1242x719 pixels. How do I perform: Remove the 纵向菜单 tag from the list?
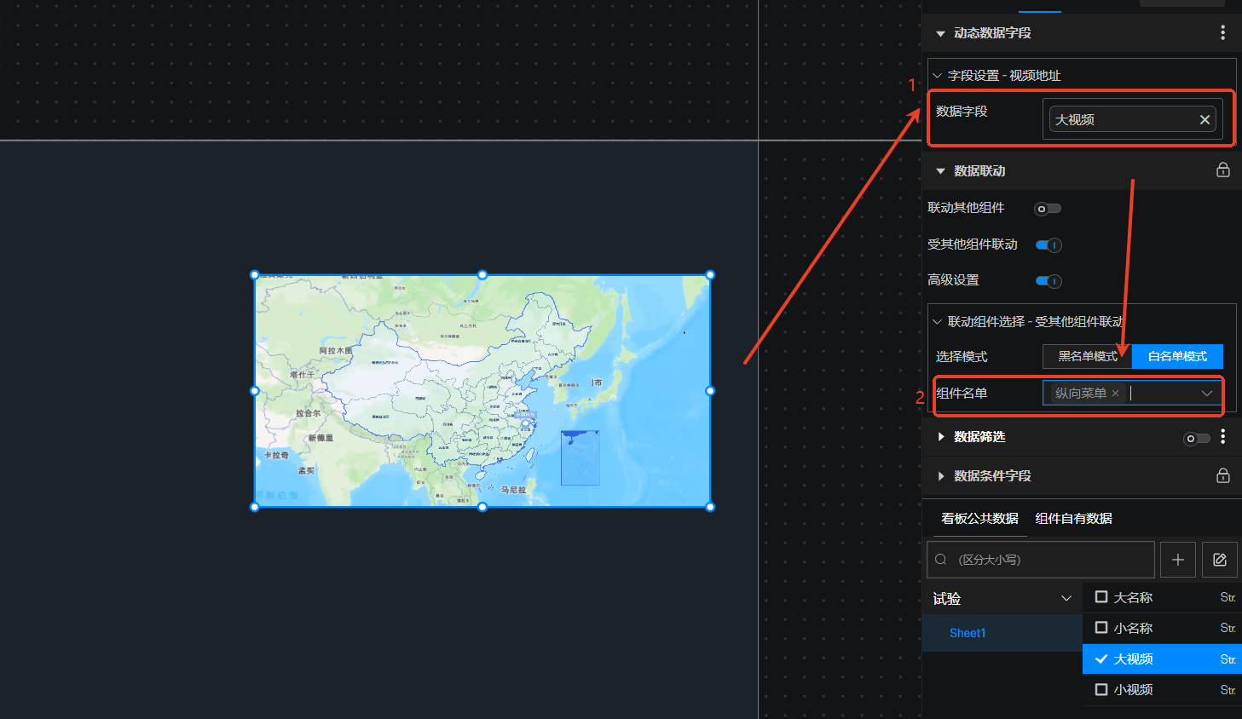tap(1115, 394)
